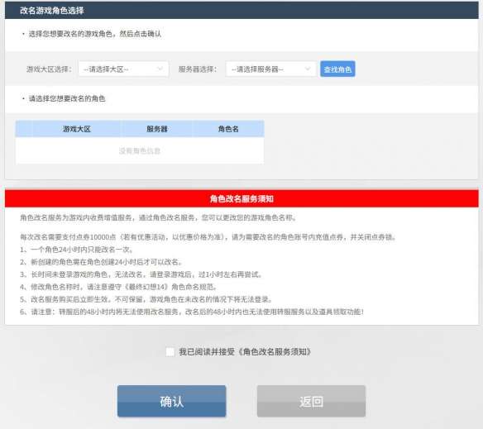Viewport: 483px width, 429px height.
Task: Select the 服务器 column header
Action: pos(157,129)
